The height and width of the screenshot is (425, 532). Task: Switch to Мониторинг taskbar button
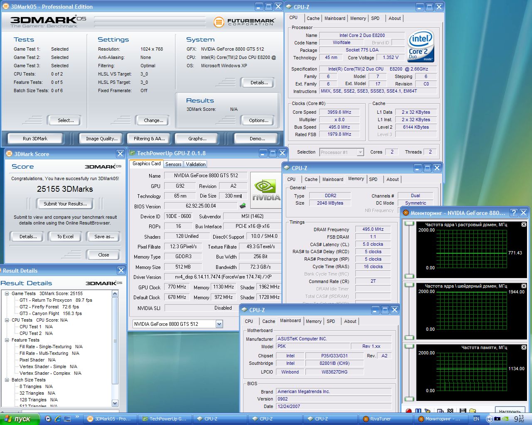coord(441,419)
